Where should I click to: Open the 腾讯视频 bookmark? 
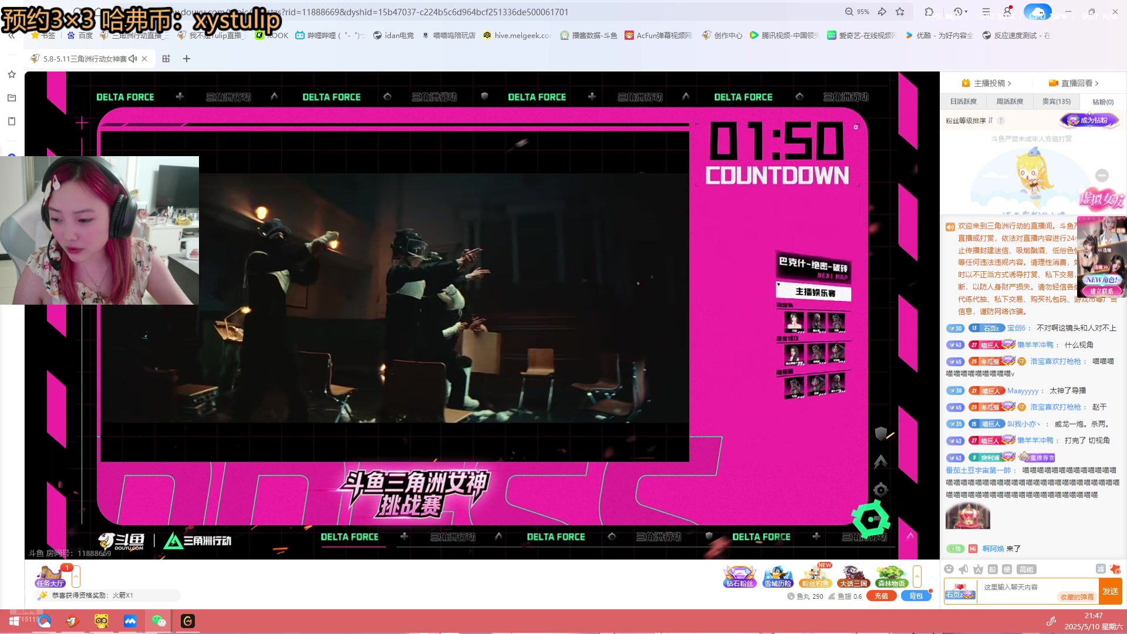coord(783,35)
